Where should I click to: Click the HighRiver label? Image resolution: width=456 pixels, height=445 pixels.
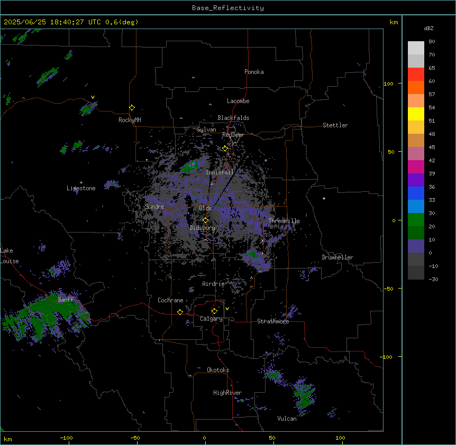click(227, 393)
